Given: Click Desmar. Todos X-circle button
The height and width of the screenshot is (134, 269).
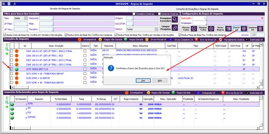Looking at the screenshot, I should (x=206, y=29).
